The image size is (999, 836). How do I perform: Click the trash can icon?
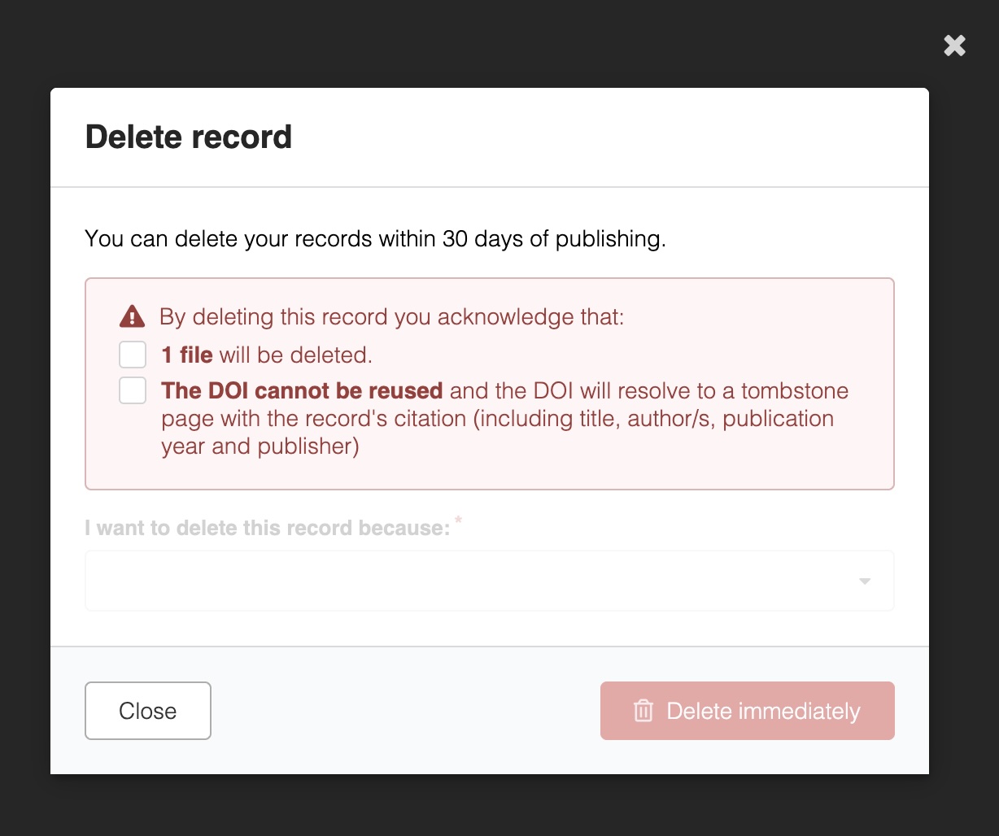643,711
